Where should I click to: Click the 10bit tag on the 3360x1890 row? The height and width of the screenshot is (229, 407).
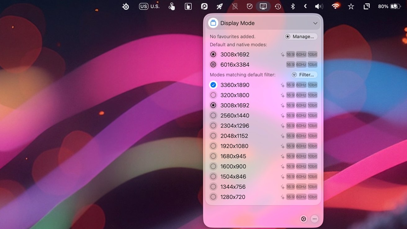coord(312,85)
